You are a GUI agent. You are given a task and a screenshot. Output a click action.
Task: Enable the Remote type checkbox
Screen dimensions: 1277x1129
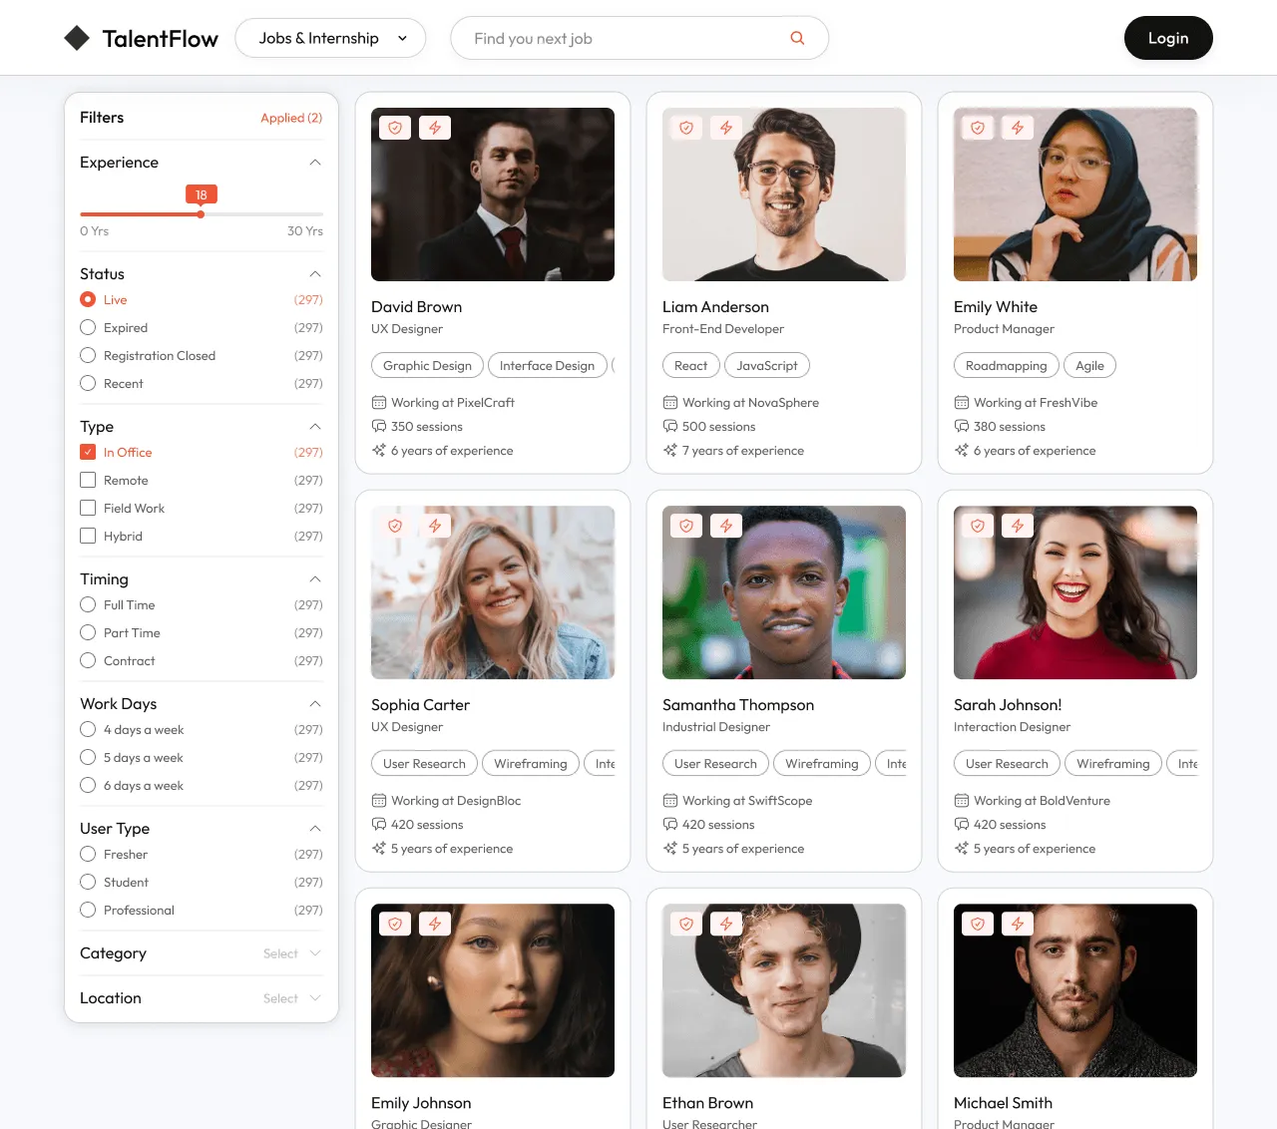coord(87,480)
